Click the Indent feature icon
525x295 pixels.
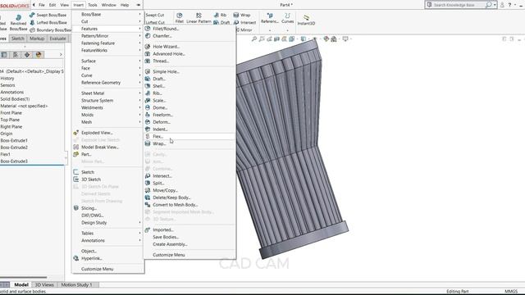tap(148, 129)
